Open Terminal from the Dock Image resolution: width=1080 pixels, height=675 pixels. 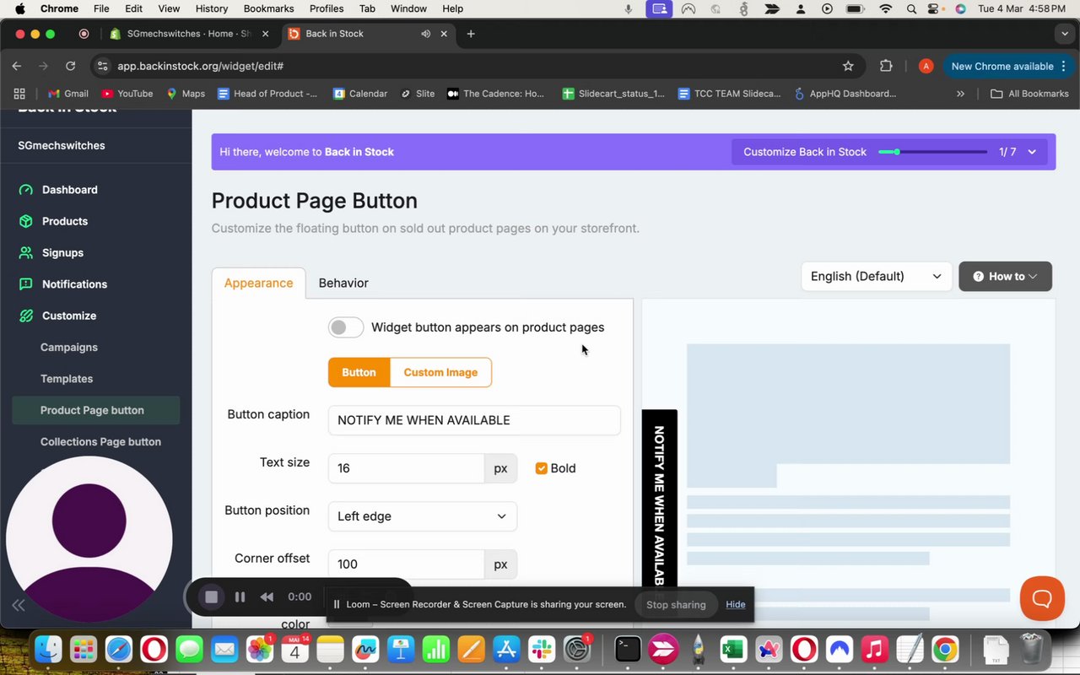click(x=628, y=649)
